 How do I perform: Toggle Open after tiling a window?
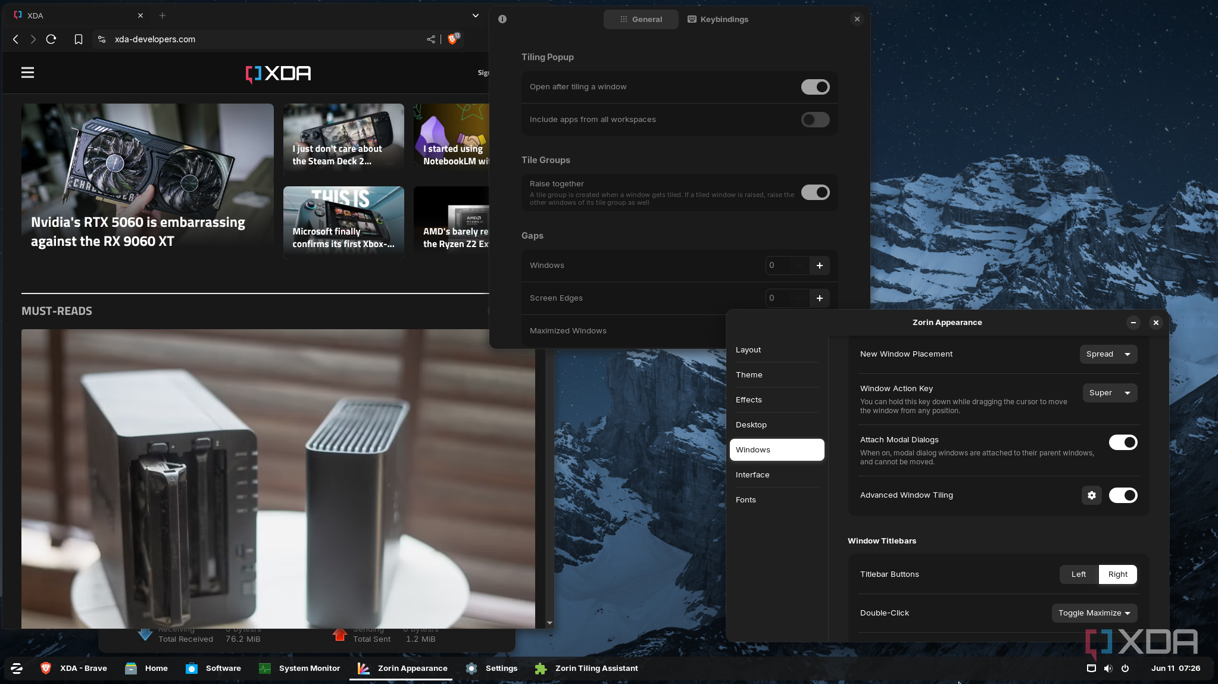[x=815, y=87]
